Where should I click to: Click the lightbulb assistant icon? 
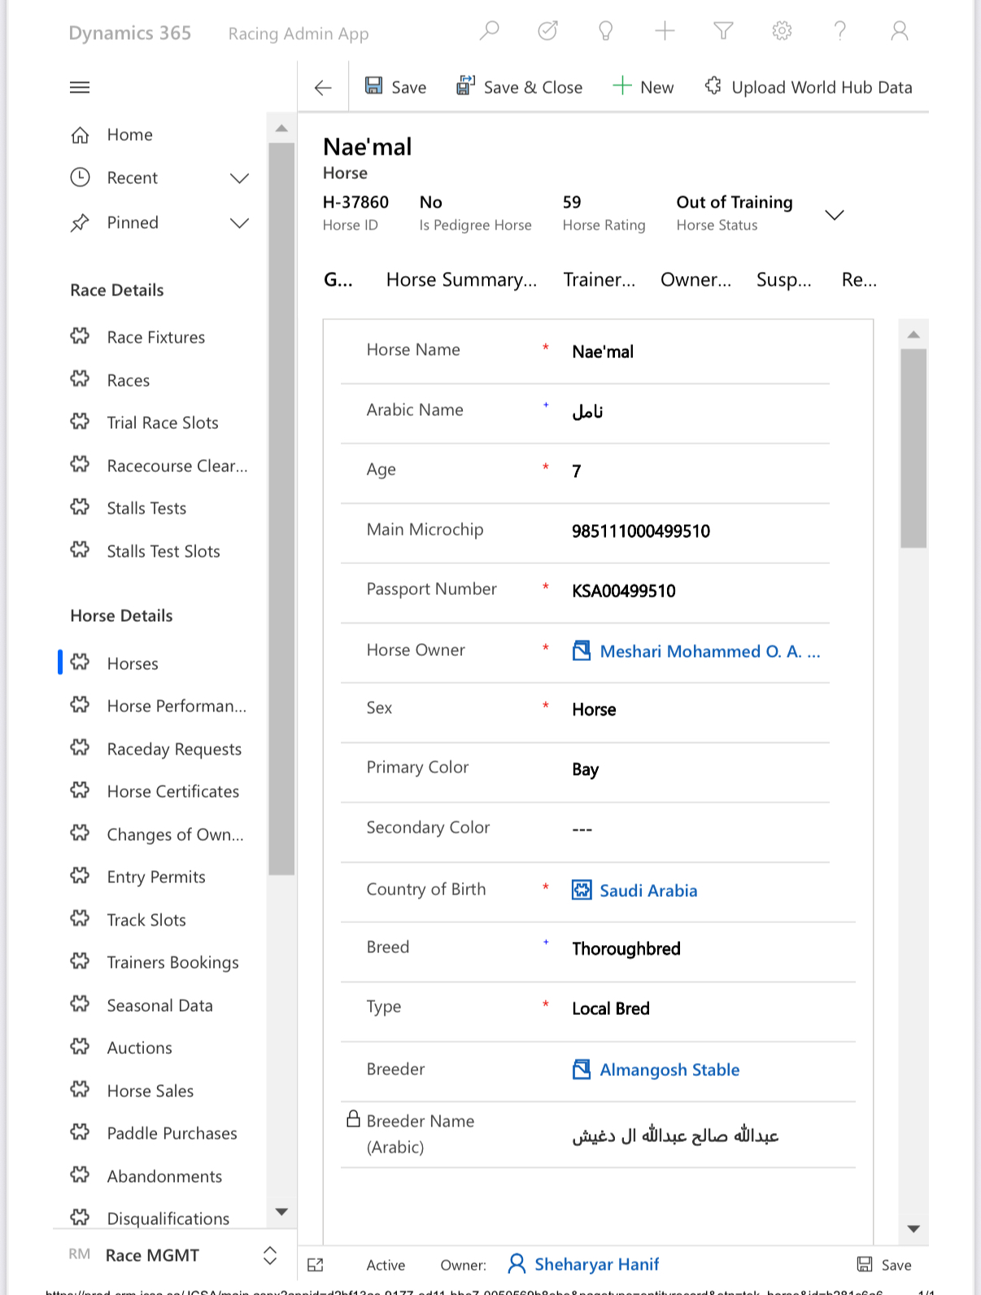point(606,32)
